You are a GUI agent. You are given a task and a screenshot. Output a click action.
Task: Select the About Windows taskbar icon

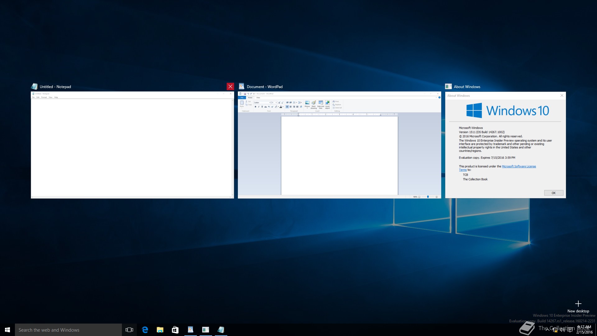tap(206, 330)
